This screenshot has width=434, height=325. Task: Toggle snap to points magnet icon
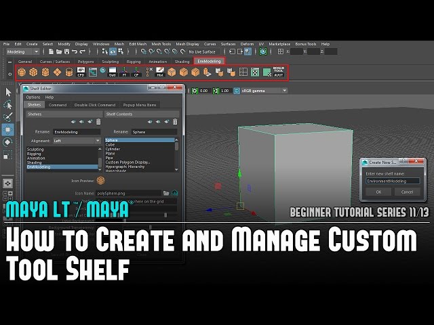pos(159,51)
